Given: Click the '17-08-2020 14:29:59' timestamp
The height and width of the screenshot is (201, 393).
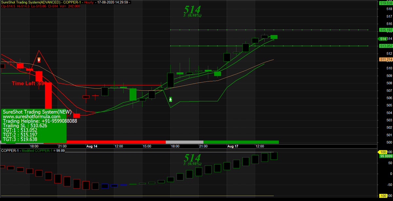Looking at the screenshot, I should 112,2.
